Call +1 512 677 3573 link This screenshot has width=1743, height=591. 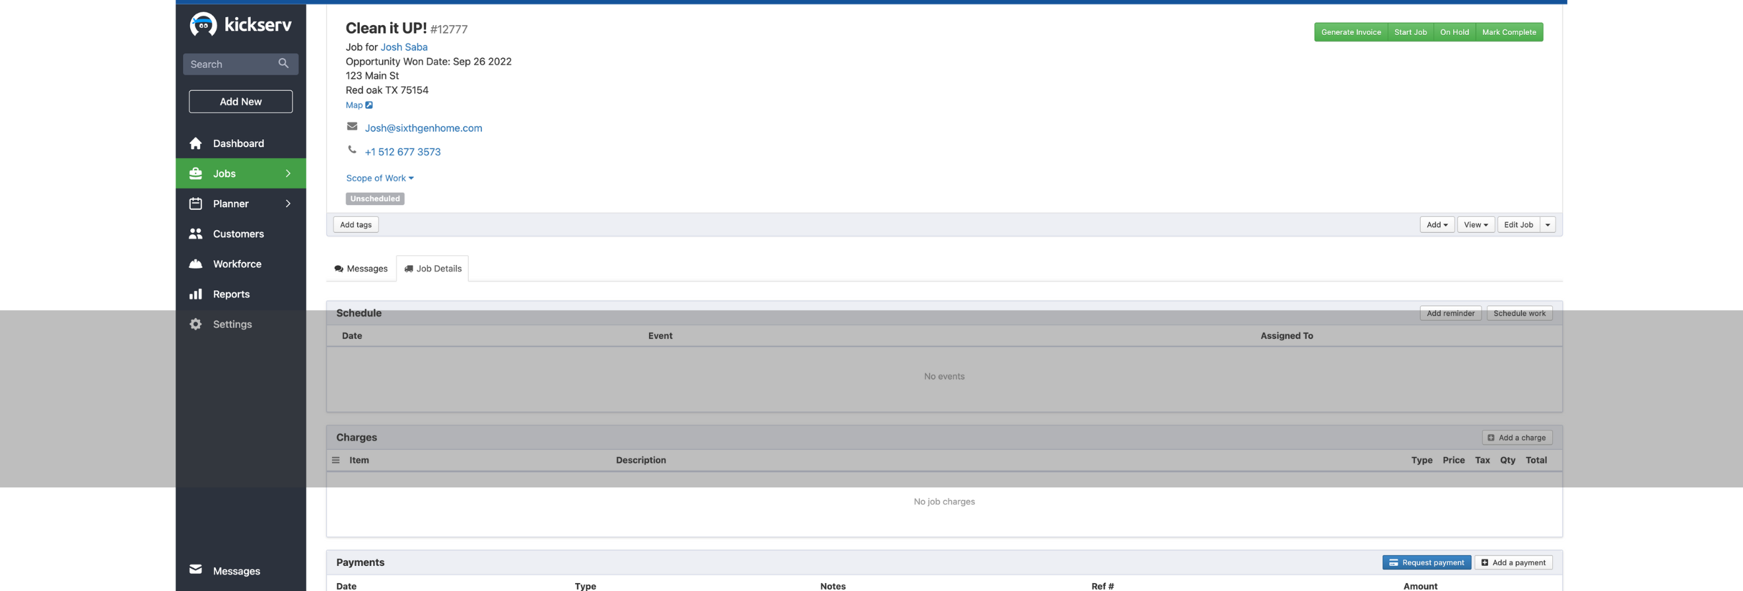point(402,152)
